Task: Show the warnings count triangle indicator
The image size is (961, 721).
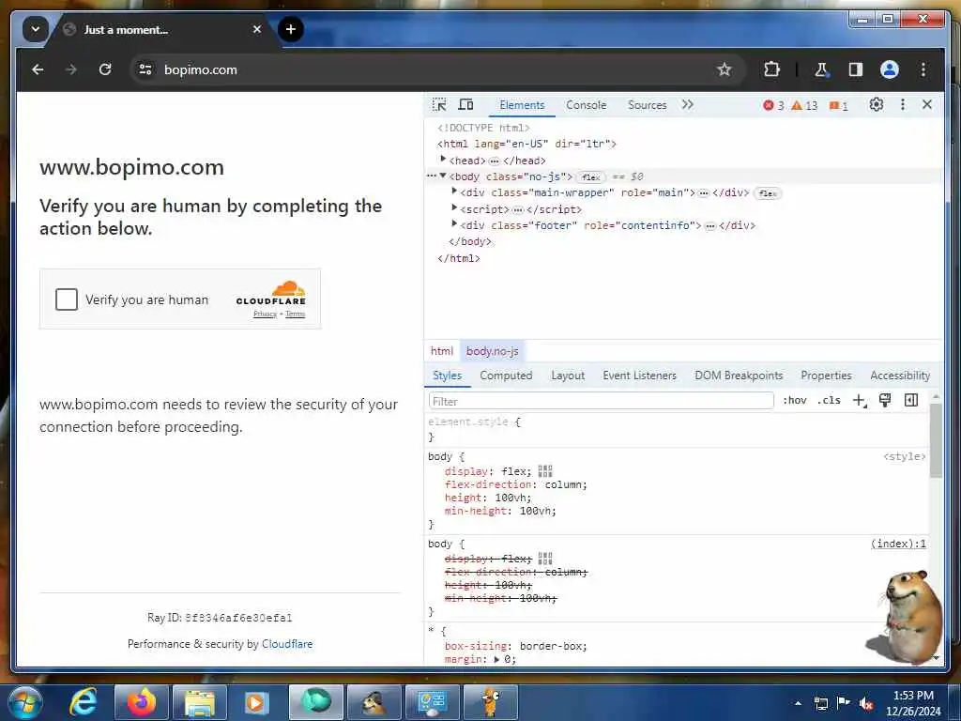Action: coord(804,105)
